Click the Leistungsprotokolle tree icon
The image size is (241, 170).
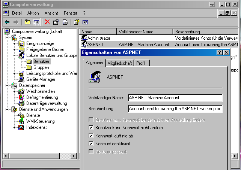coord(21,73)
